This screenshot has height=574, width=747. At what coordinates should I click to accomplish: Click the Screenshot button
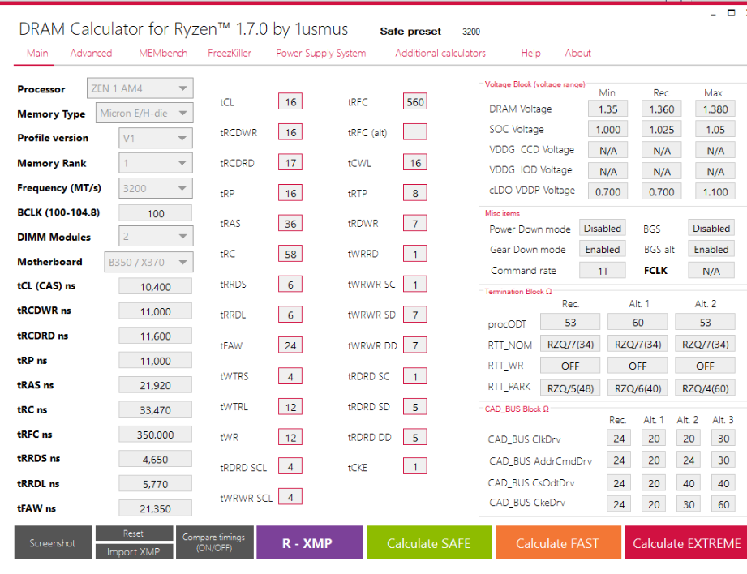pos(53,542)
